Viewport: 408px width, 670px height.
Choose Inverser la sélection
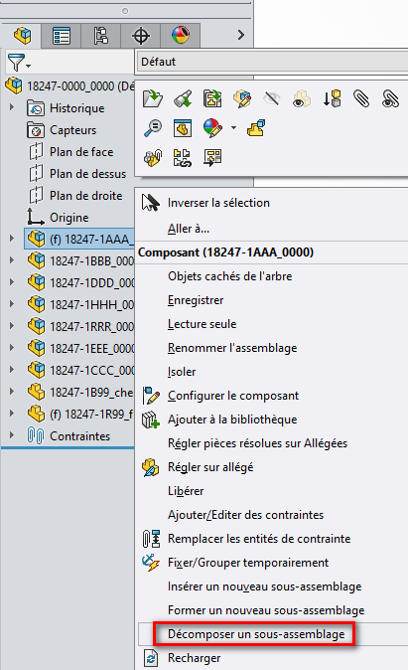point(218,203)
